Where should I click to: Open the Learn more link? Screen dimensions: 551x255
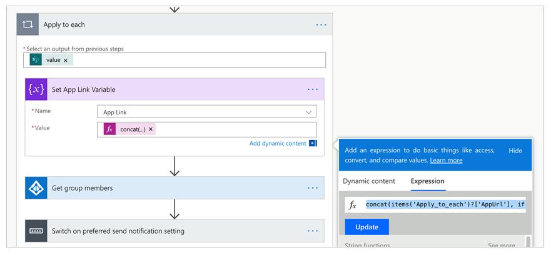446,161
